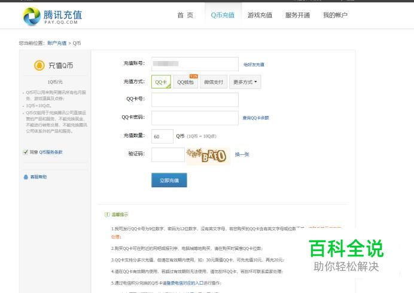414x293 pixels.
Task: Click the 充值Q币 heading text
Action: click(x=61, y=65)
